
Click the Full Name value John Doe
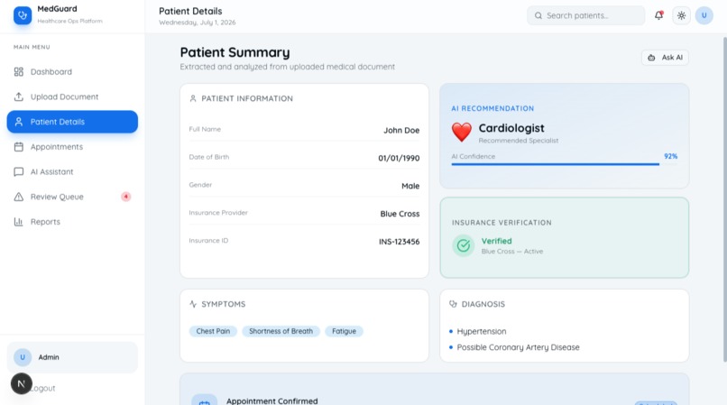[401, 131]
